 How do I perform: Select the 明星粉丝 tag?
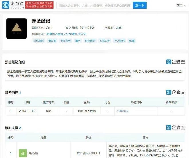pyautogui.click(x=66, y=41)
